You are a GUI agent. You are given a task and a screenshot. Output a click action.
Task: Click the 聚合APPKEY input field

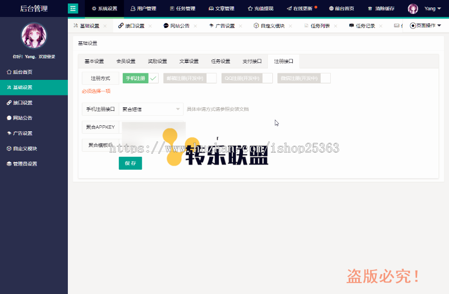point(155,127)
